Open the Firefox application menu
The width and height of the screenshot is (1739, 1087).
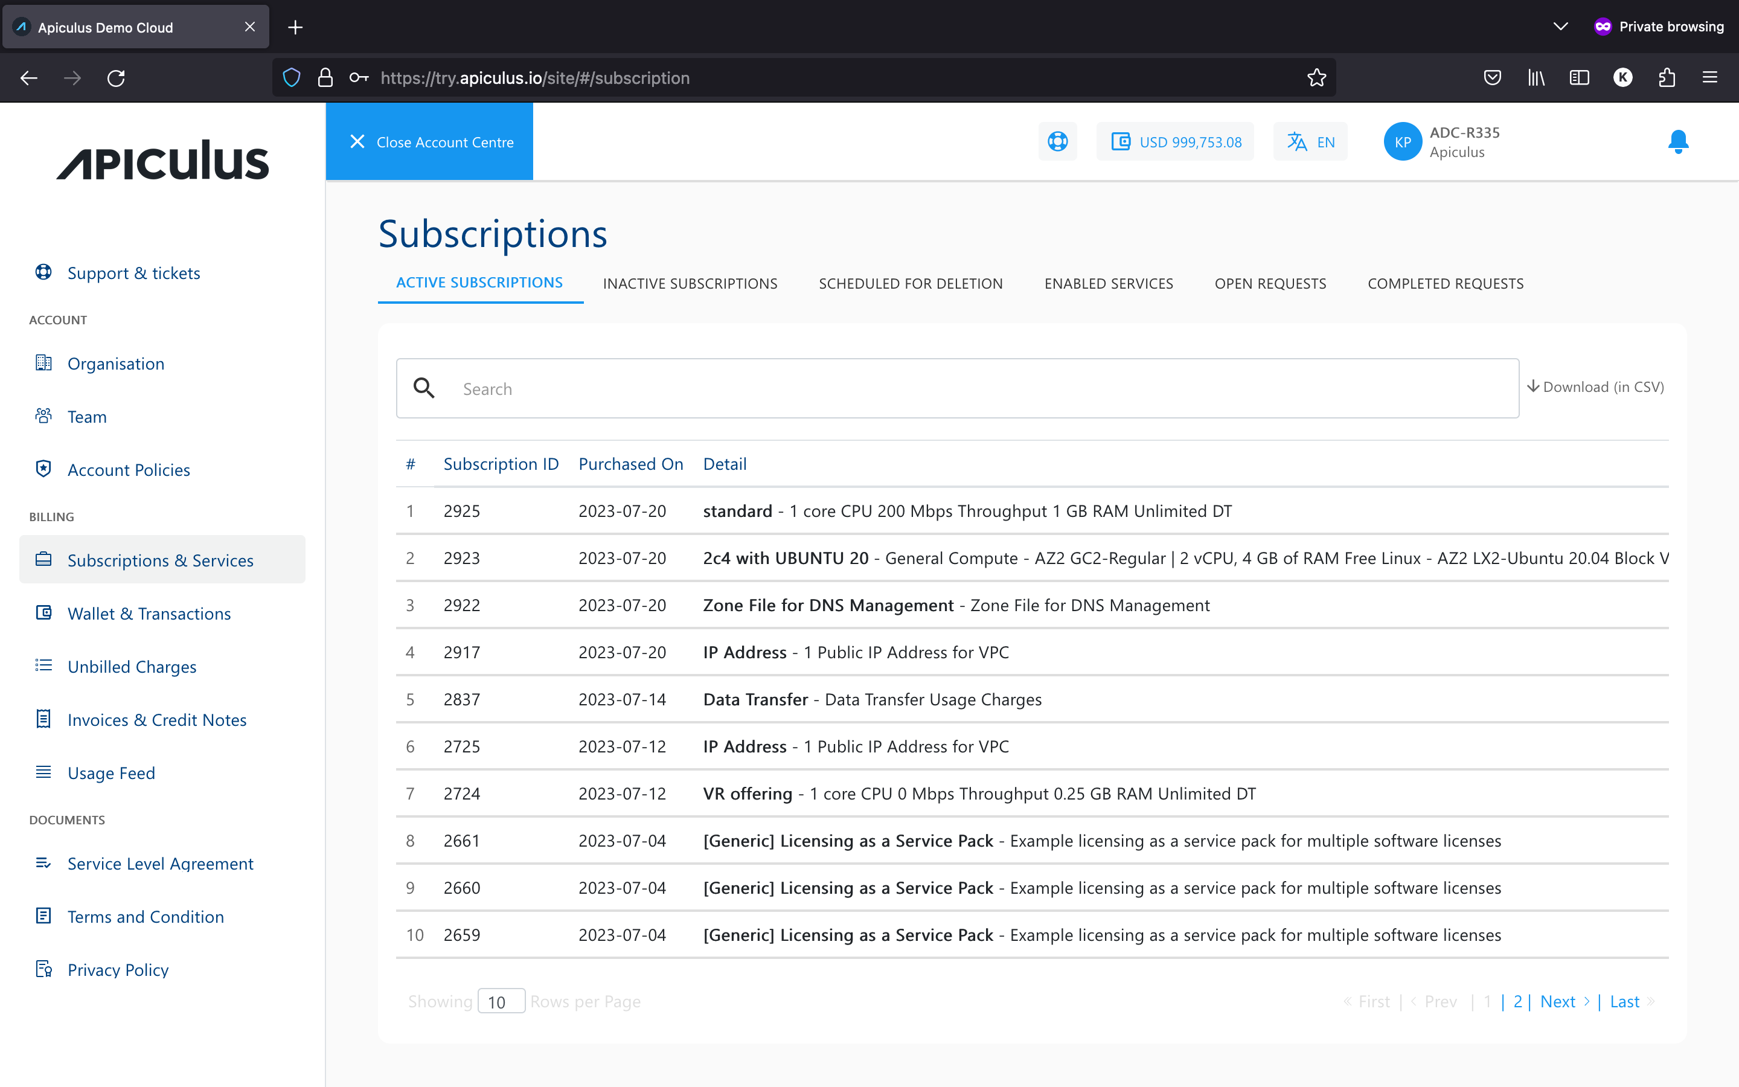[1710, 78]
